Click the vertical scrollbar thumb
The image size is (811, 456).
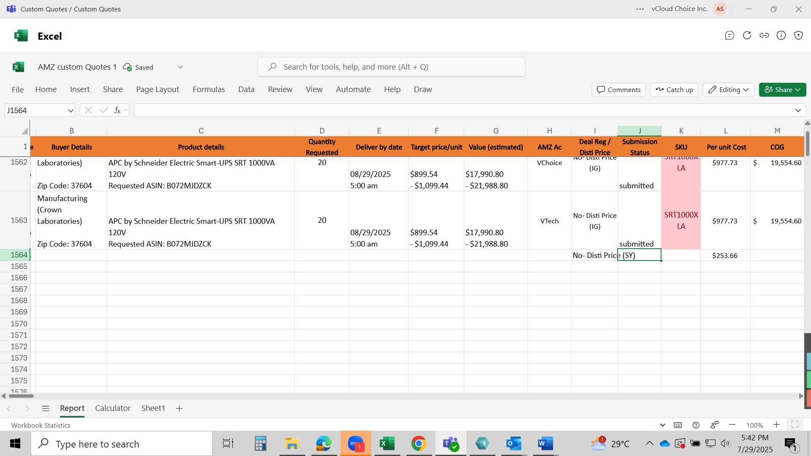pos(807,144)
